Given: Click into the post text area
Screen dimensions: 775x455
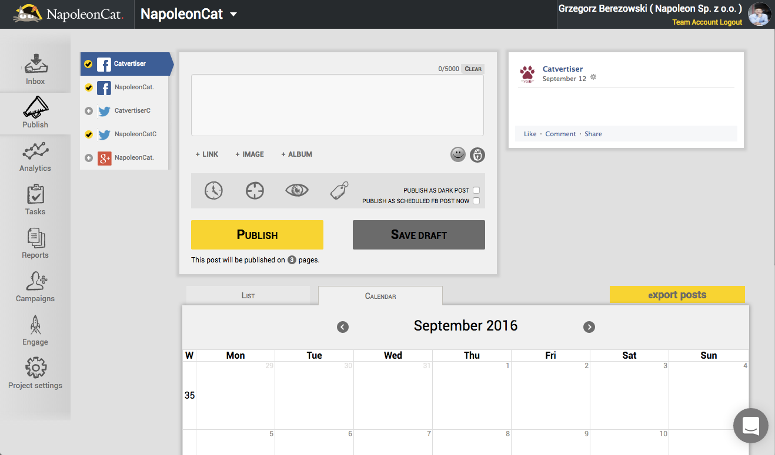Looking at the screenshot, I should click(x=338, y=105).
